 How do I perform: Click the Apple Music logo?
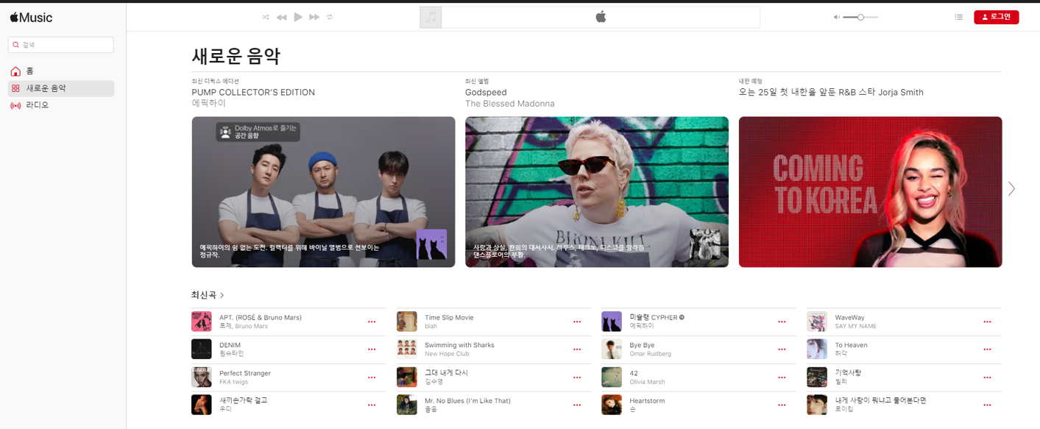click(x=31, y=17)
